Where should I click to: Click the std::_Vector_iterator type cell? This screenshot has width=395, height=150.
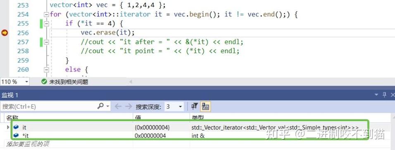click(x=275, y=128)
